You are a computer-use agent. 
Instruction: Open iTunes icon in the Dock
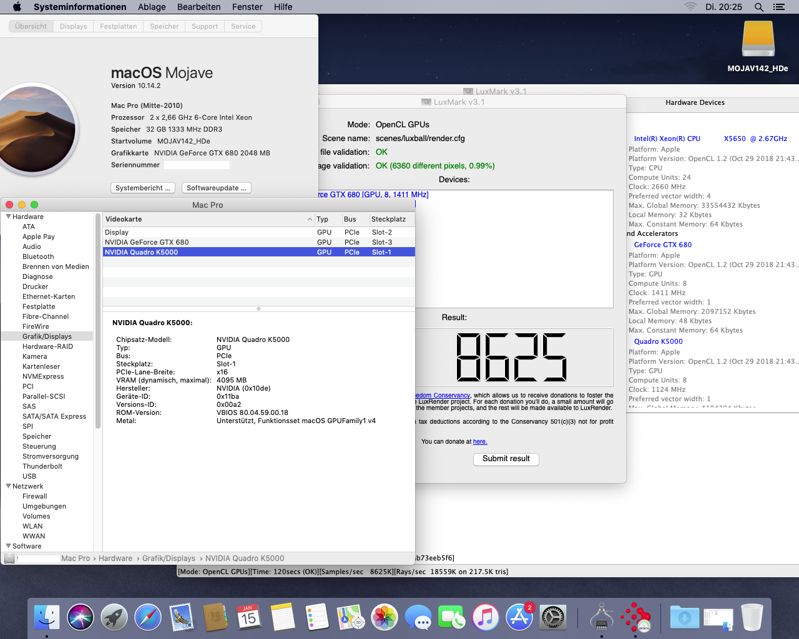(486, 618)
